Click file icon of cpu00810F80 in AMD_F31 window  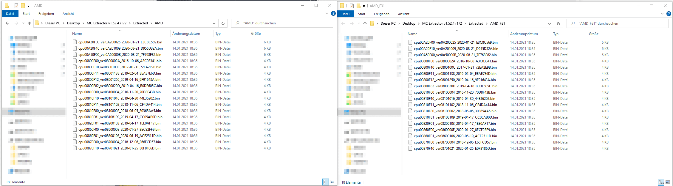[x=410, y=111]
